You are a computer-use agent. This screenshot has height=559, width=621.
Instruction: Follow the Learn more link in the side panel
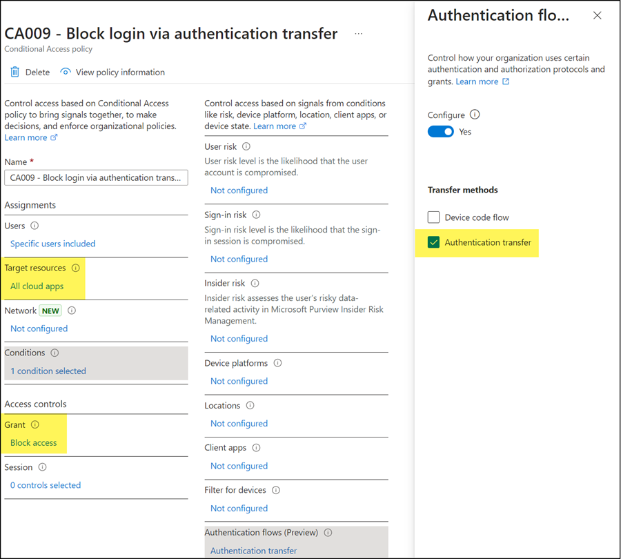click(476, 81)
